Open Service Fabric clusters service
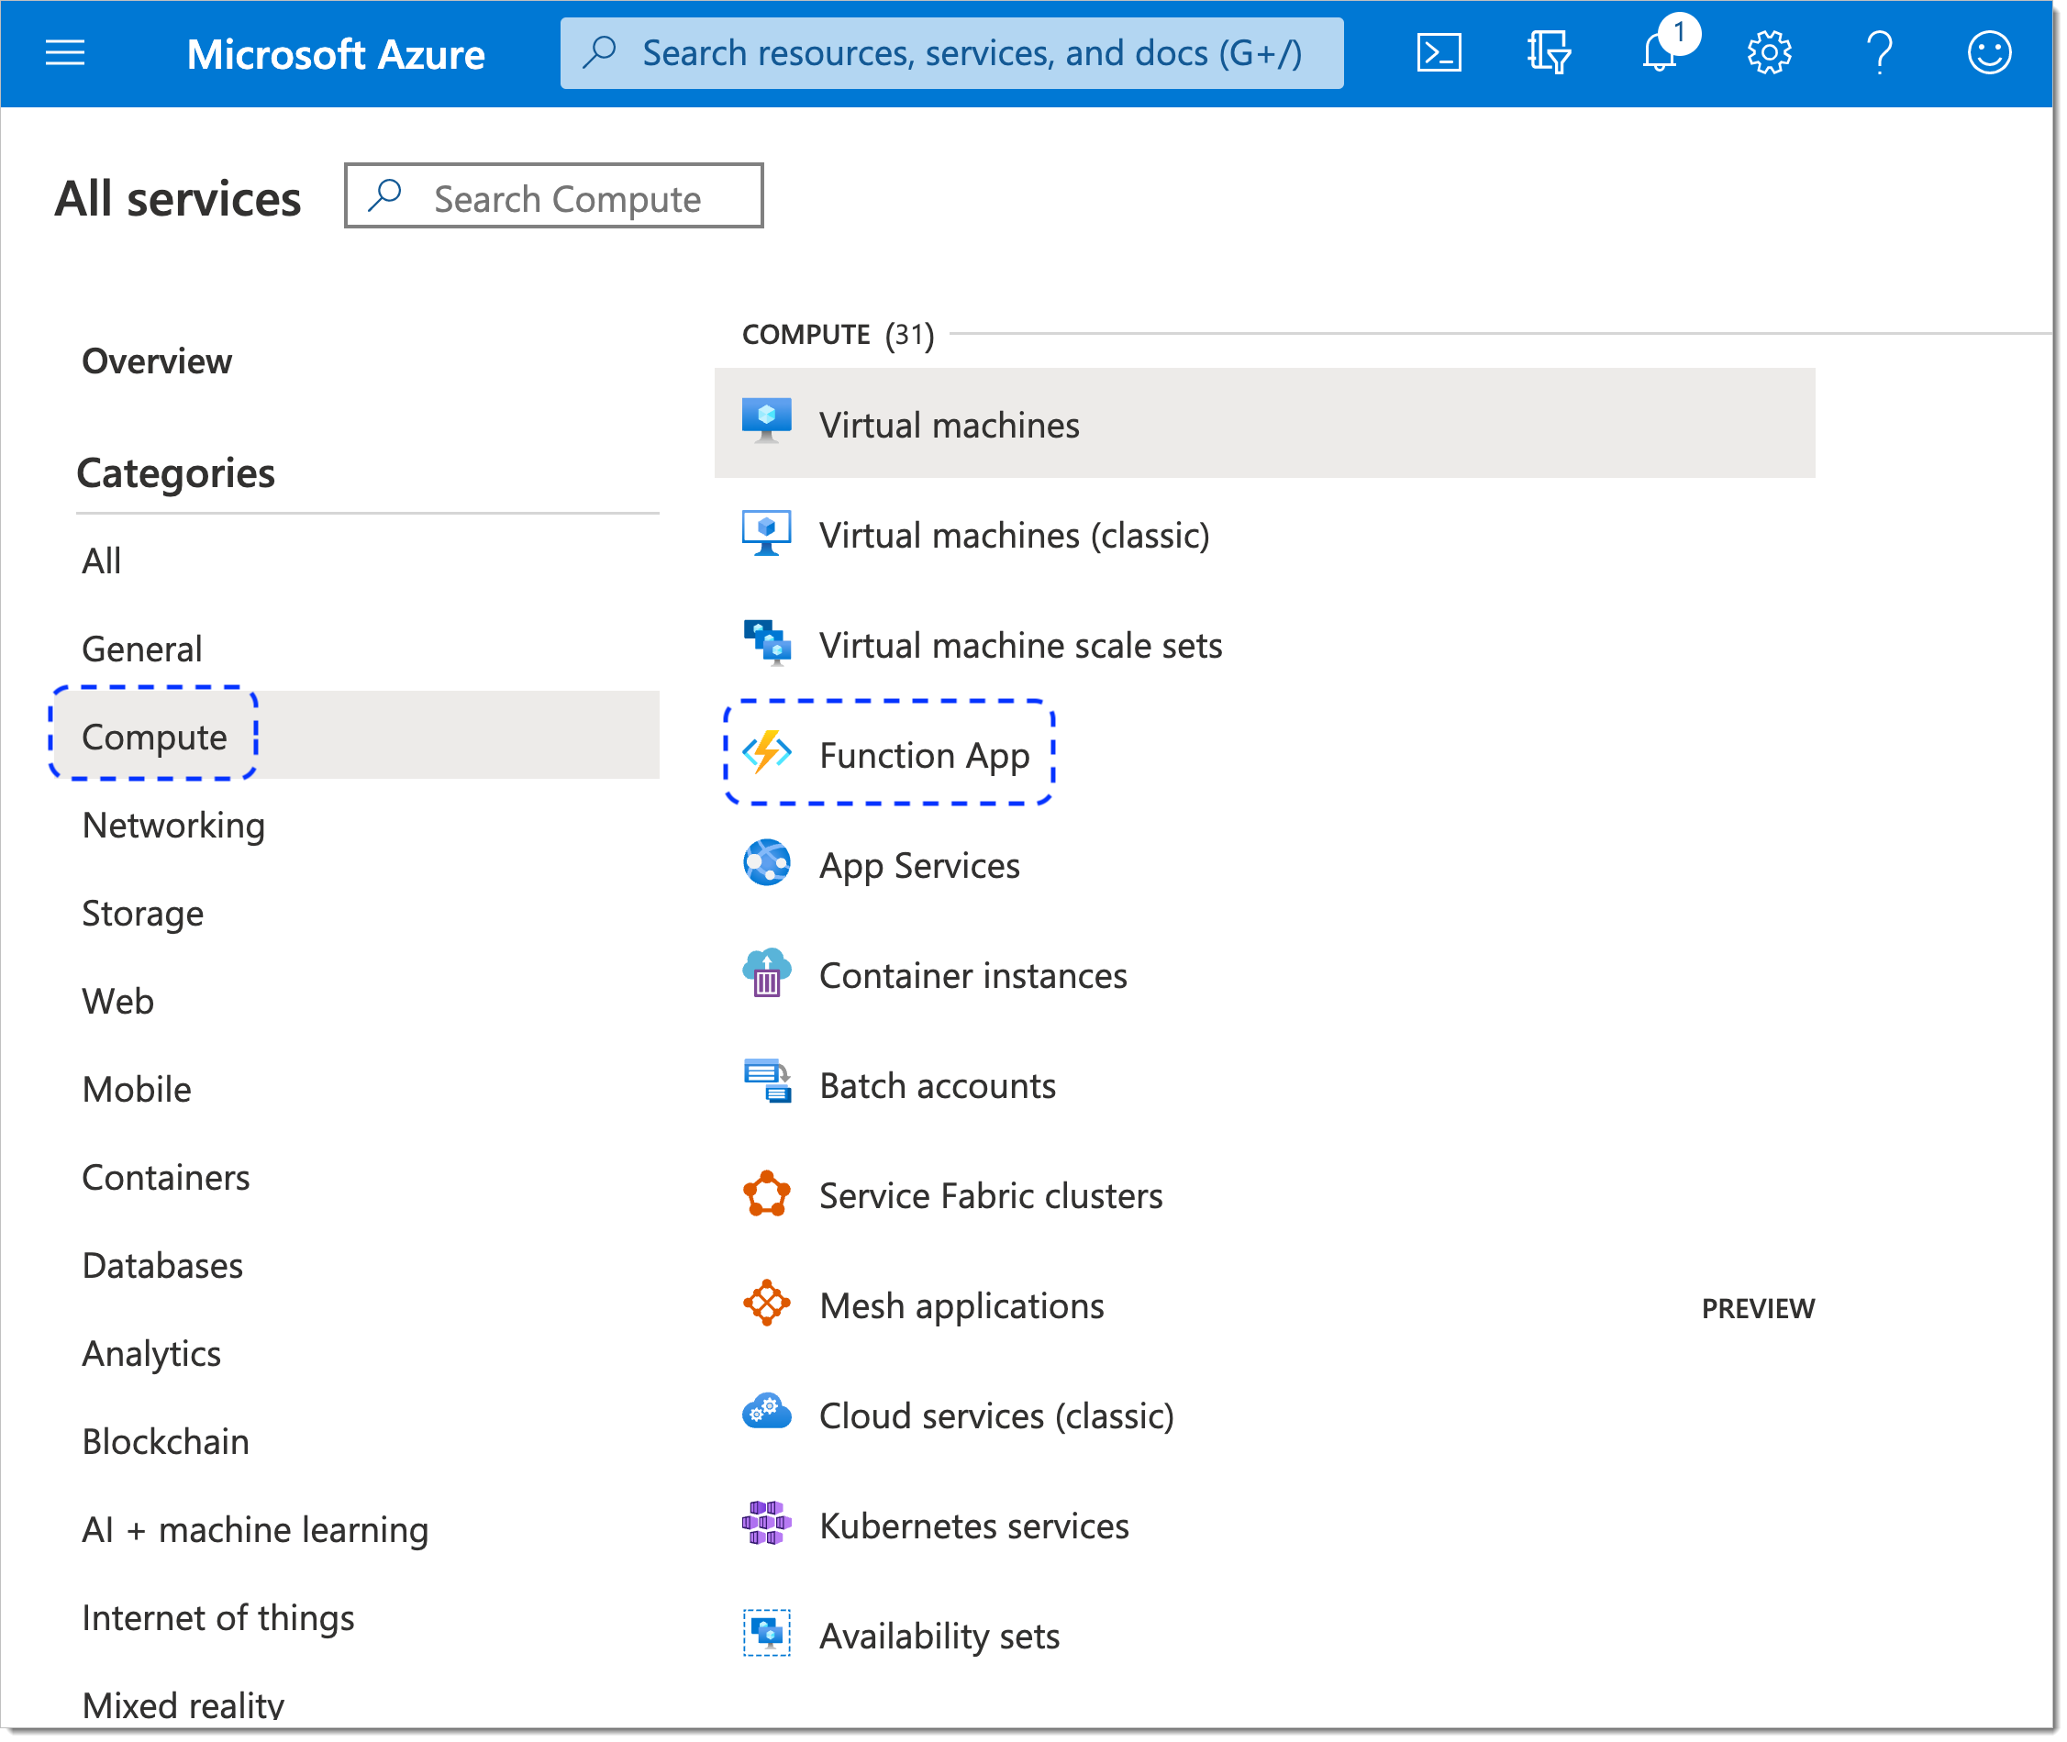Viewport: 2067px width, 1742px height. tap(992, 1196)
